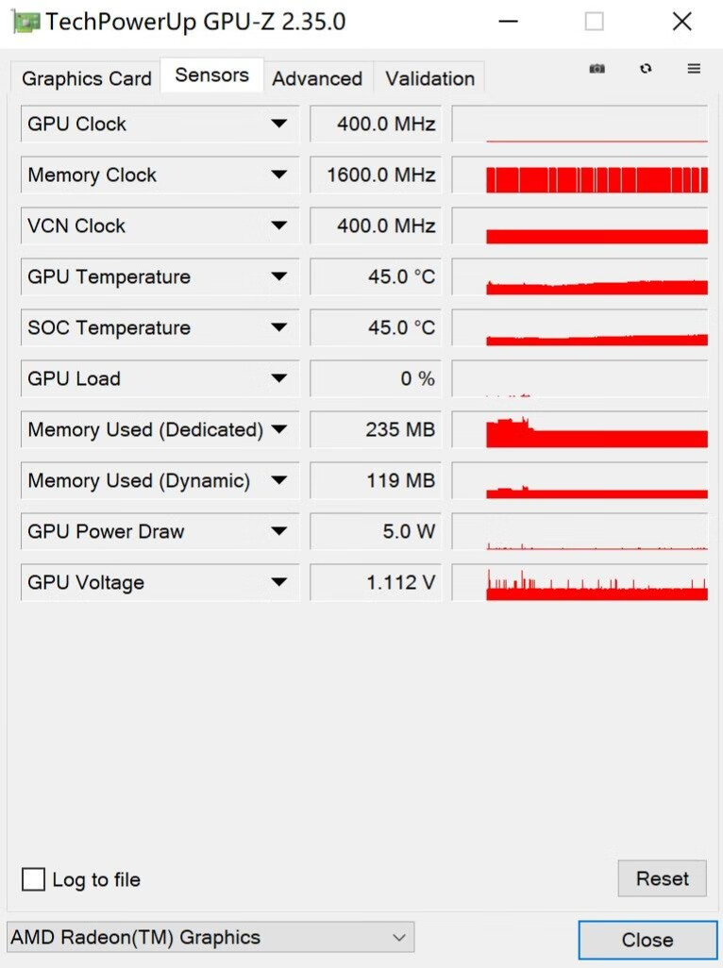Expand the Memory Clock dropdown arrow
723x968 pixels.
(278, 175)
